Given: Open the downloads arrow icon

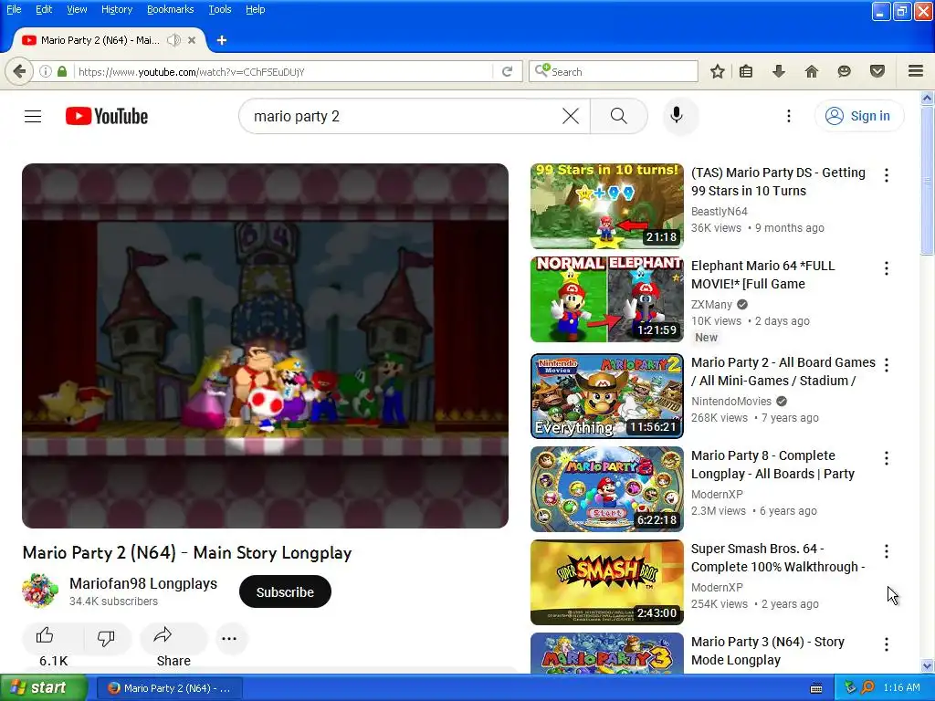Looking at the screenshot, I should [779, 71].
